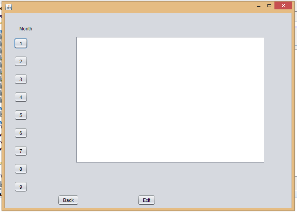Choose month 9 button
The width and height of the screenshot is (297, 214).
point(21,187)
